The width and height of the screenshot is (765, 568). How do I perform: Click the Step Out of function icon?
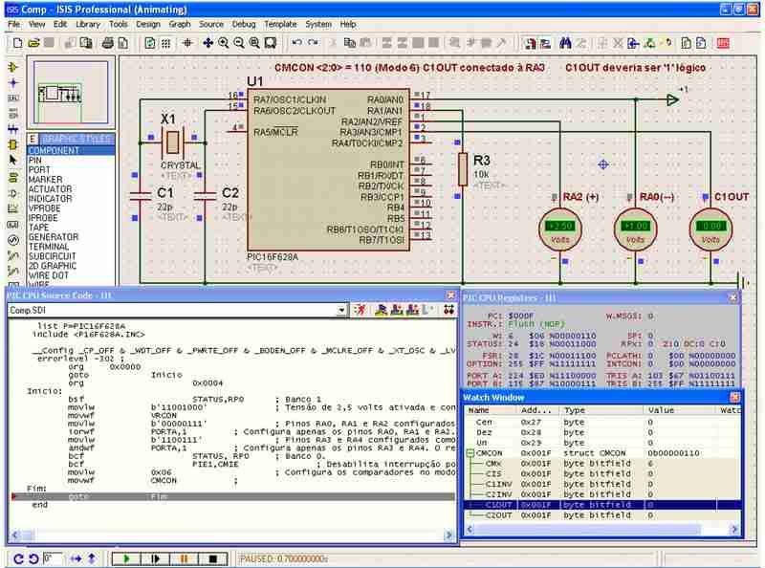coord(412,310)
